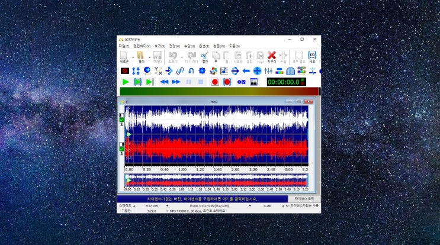Cut selection with the scissors icon
This screenshot has height=245, width=440.
[x=205, y=57]
